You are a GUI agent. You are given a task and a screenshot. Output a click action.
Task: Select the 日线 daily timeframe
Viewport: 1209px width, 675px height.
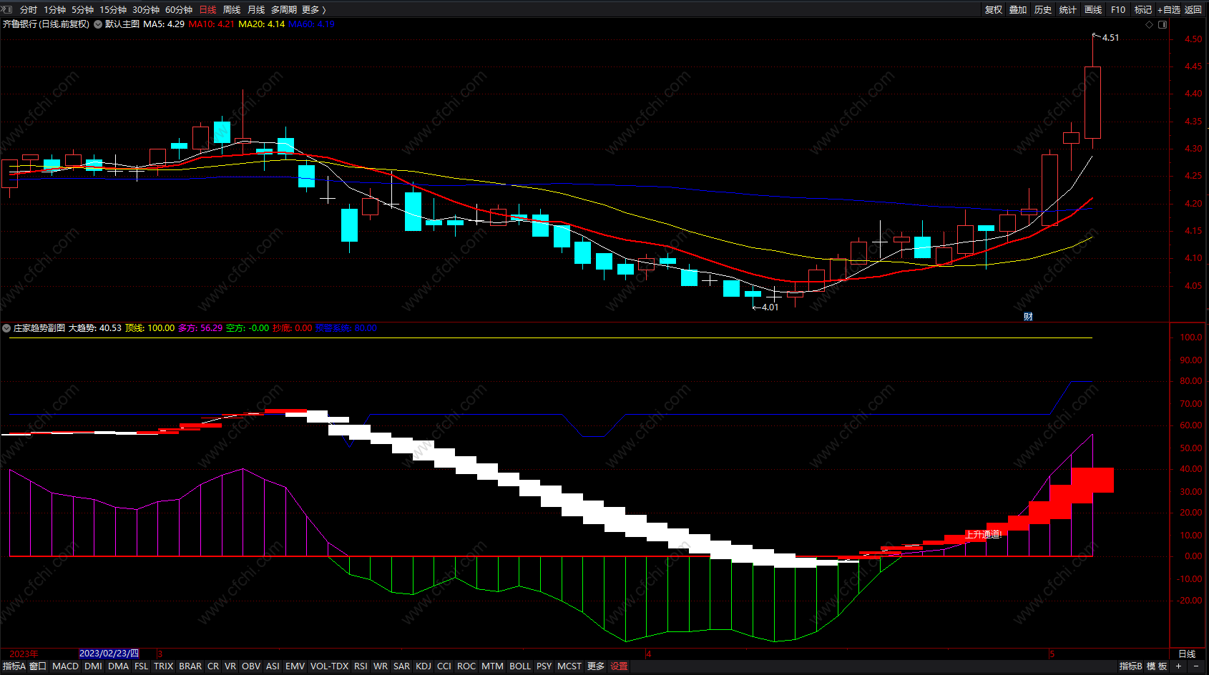point(207,9)
